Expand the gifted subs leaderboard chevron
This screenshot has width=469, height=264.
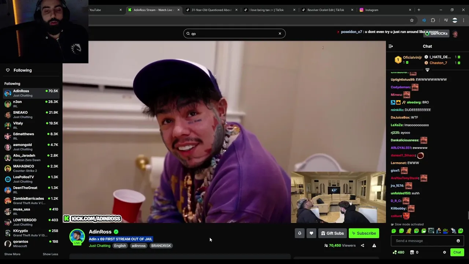click(x=427, y=70)
